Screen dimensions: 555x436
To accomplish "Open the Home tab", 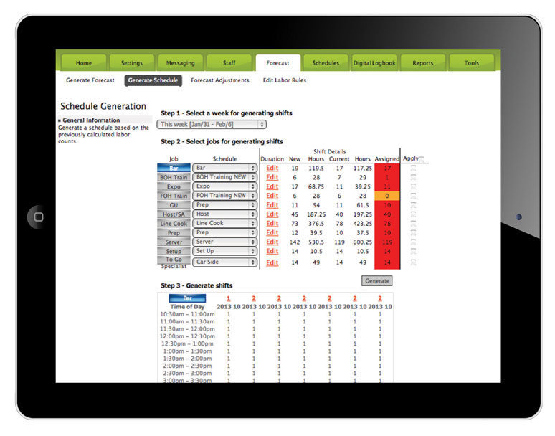I will click(84, 62).
